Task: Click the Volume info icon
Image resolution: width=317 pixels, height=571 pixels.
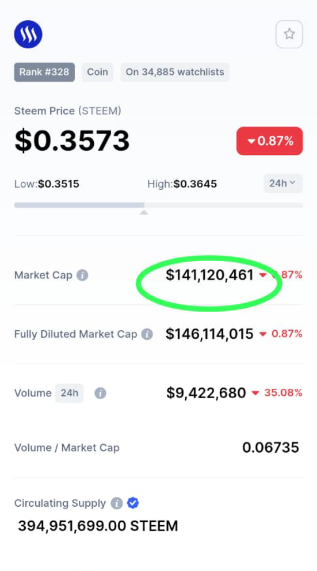Action: 100,393
